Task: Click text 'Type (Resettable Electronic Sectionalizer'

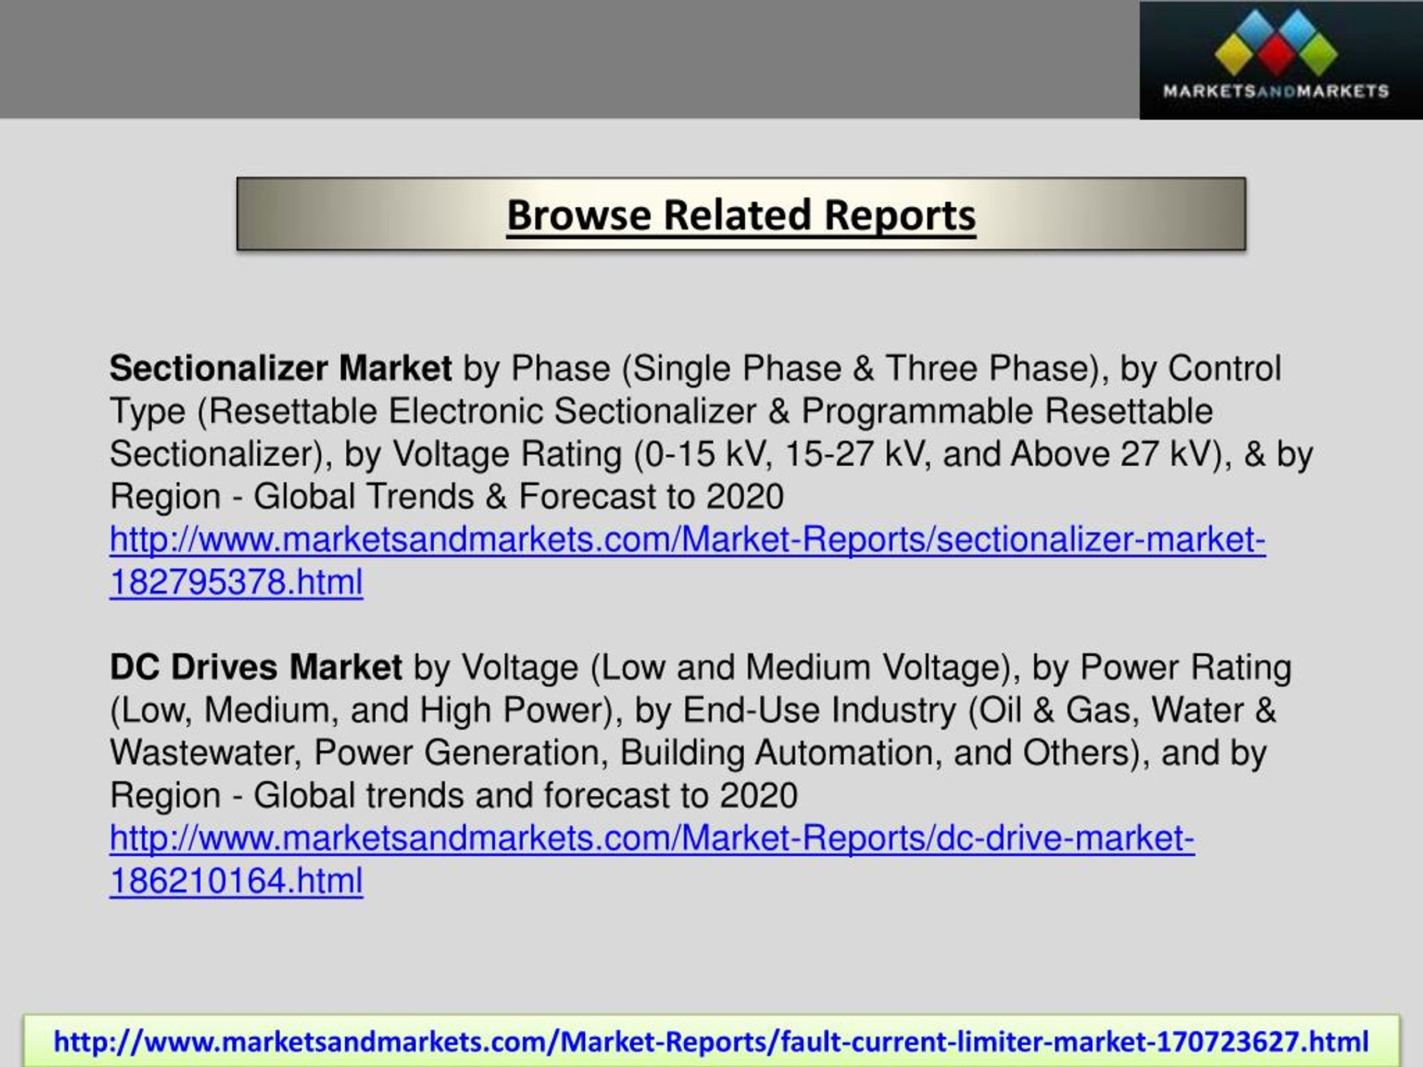Action: tap(433, 412)
